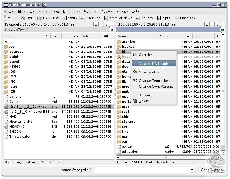230x179 pixels.
Task: Mount the FlashDisk device
Action: [x=185, y=18]
